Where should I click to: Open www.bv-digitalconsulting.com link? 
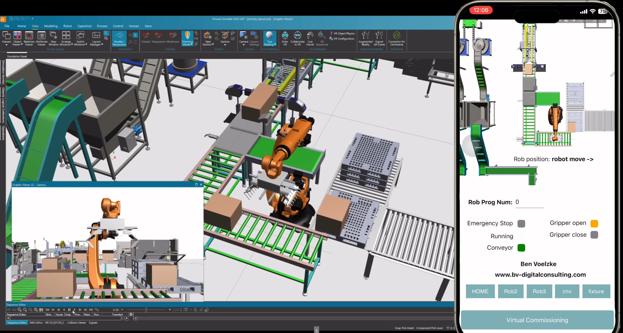tap(540, 275)
